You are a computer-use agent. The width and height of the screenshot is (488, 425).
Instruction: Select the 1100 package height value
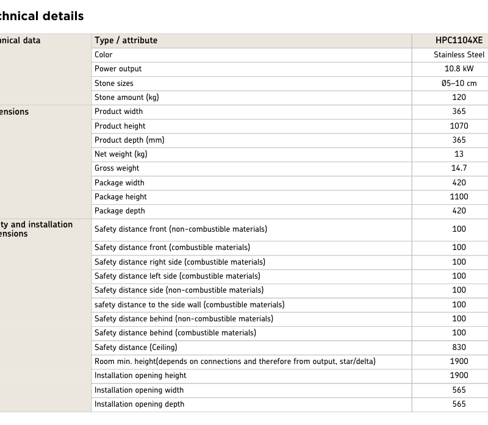[459, 197]
